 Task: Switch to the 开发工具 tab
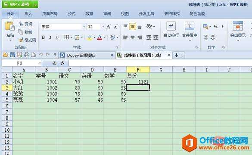(x=146, y=14)
